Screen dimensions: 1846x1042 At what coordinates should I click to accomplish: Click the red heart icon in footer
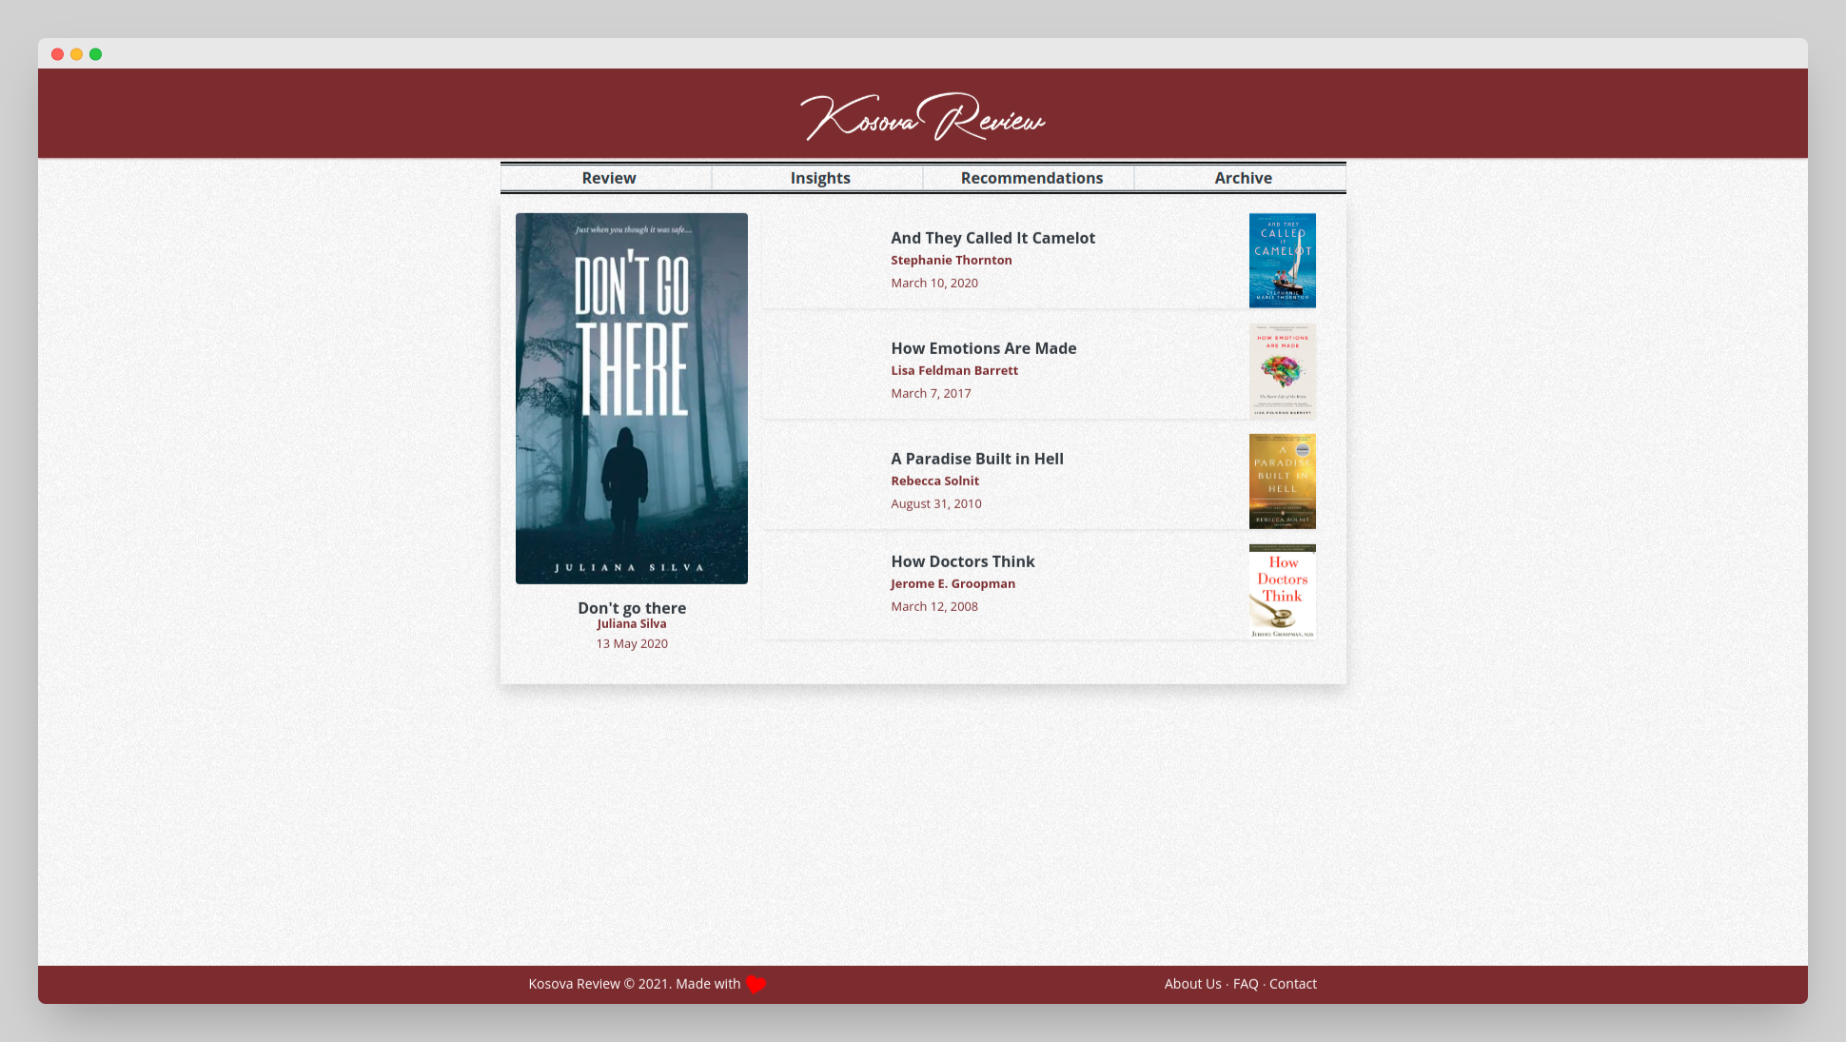(756, 984)
